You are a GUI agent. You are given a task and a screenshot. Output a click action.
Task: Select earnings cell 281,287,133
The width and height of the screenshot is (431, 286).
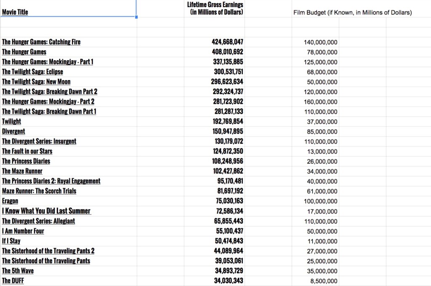click(x=214, y=111)
